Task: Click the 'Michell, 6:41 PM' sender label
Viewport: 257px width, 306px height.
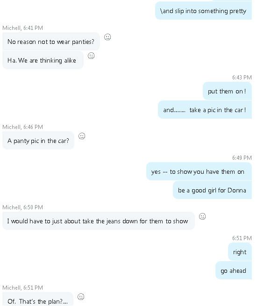Action: click(22, 28)
